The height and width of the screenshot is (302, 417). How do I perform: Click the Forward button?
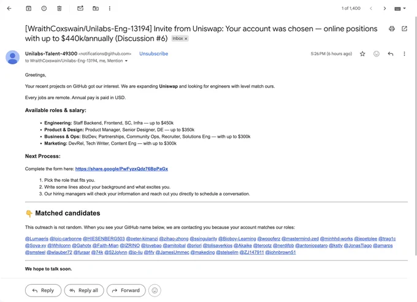(x=126, y=290)
